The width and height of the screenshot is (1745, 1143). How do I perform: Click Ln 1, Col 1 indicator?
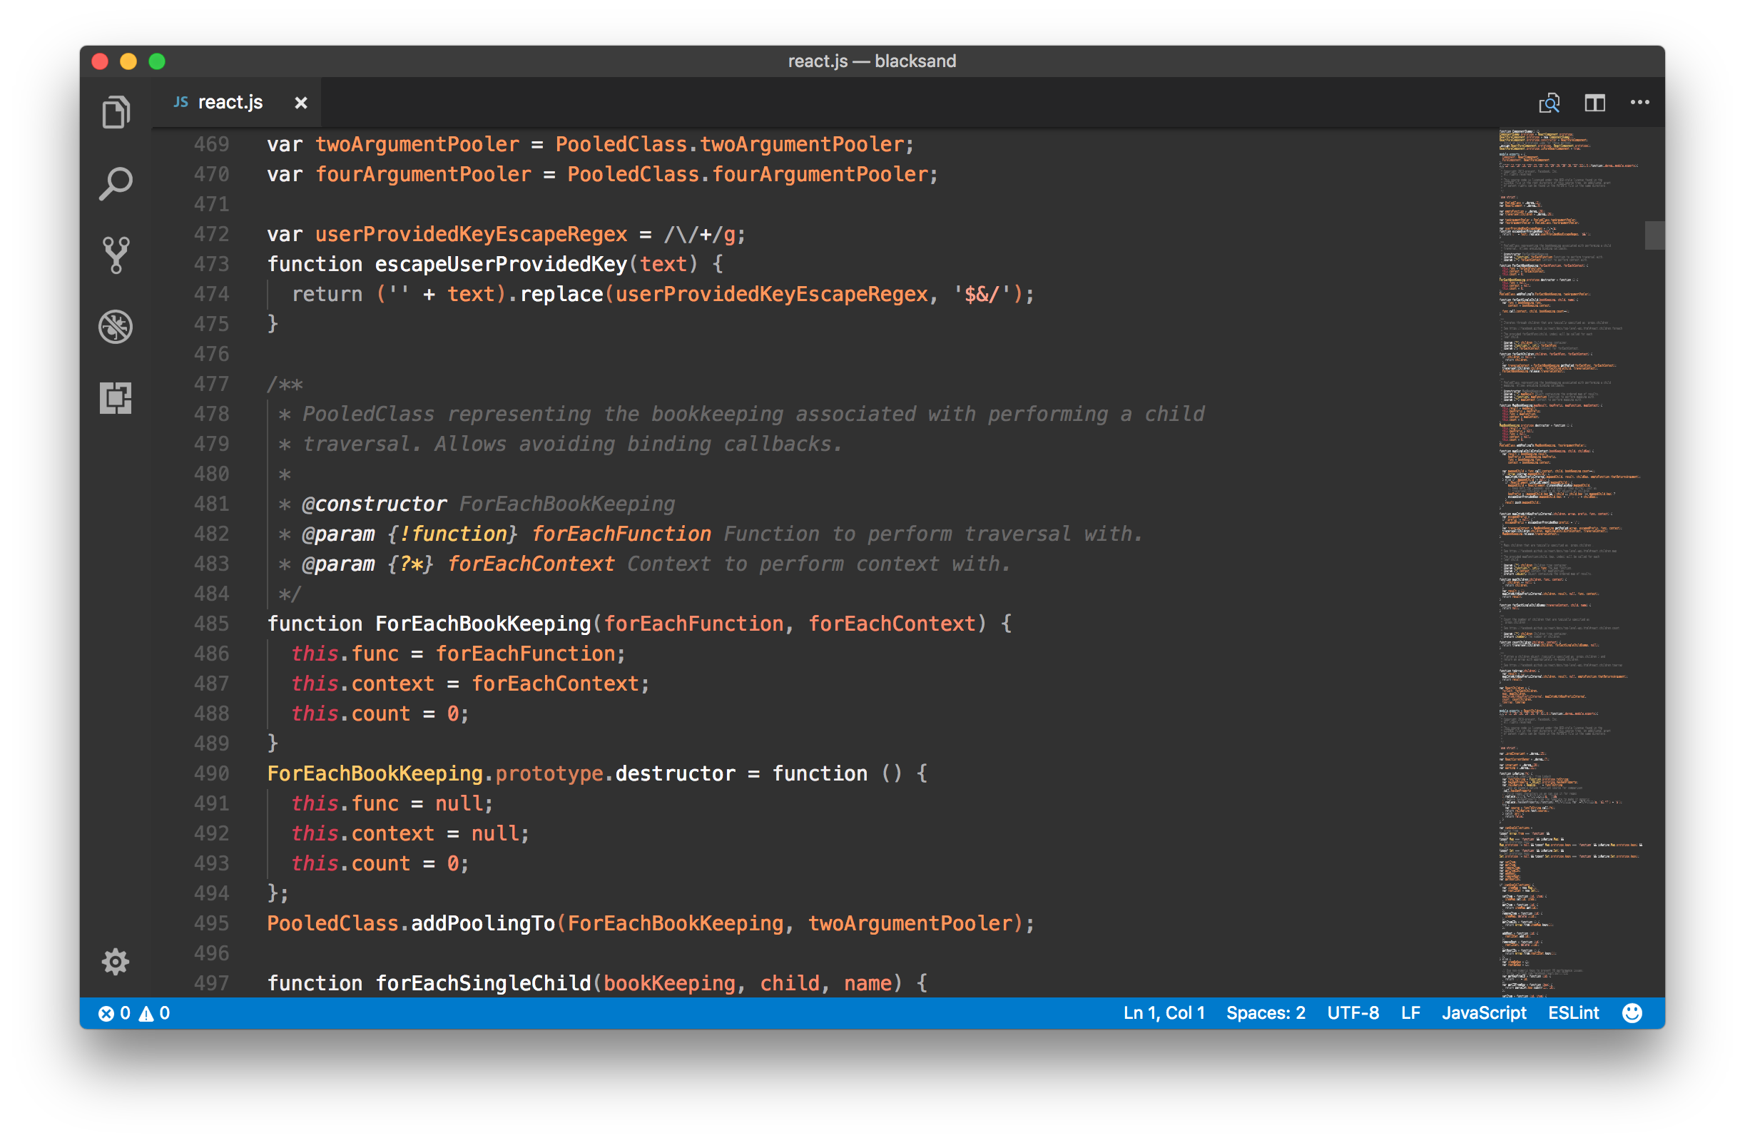[x=1164, y=1012]
